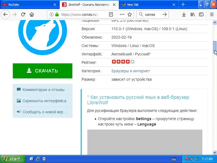Open the Windows start menu
This screenshot has height=163, width=217.
[x=13, y=159]
